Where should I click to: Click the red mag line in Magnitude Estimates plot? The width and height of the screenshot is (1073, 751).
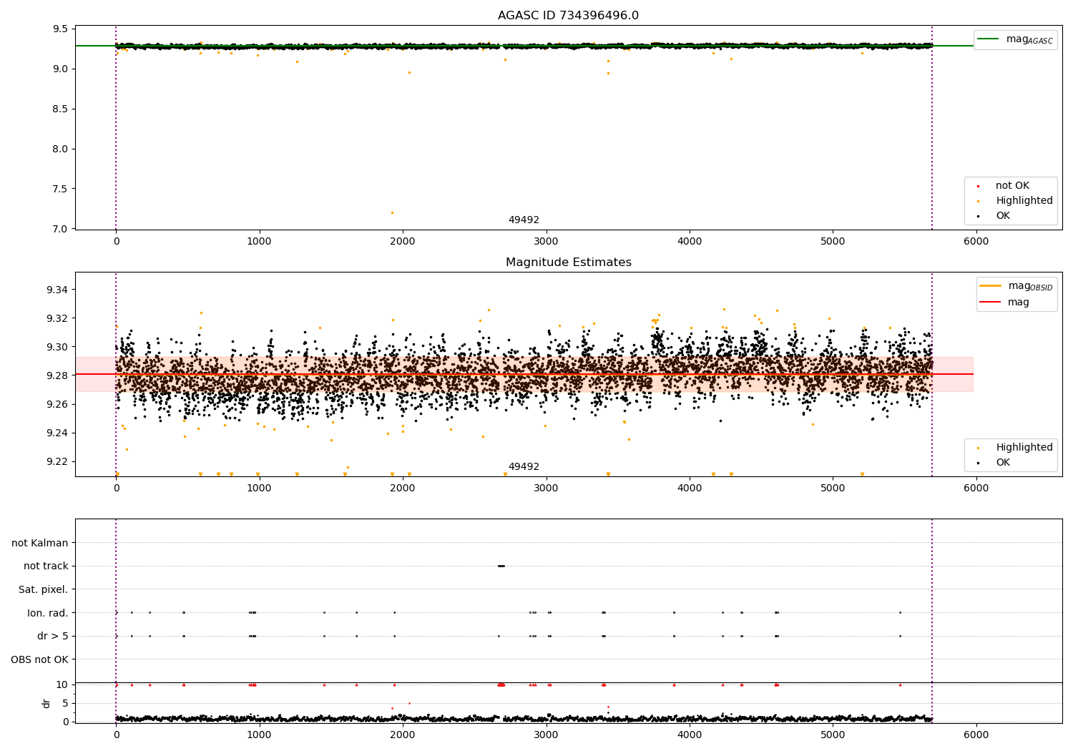click(x=524, y=374)
